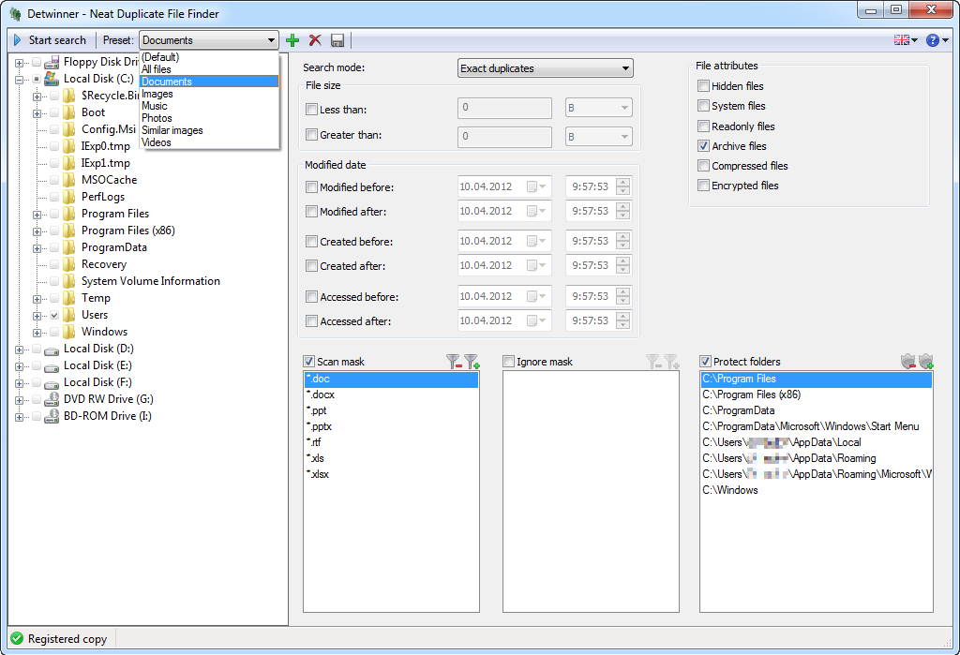Click the floppy disk save preset icon
This screenshot has width=960, height=655.
(x=337, y=40)
